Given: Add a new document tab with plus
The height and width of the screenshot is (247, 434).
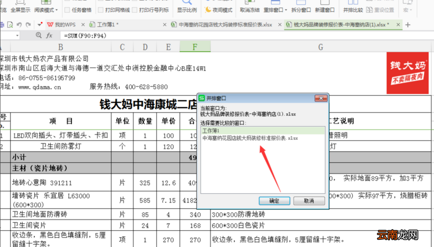Looking at the screenshot, I should (408, 25).
